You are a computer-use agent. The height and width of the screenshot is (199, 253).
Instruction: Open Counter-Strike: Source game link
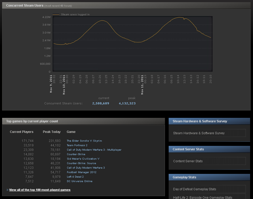tap(81, 163)
